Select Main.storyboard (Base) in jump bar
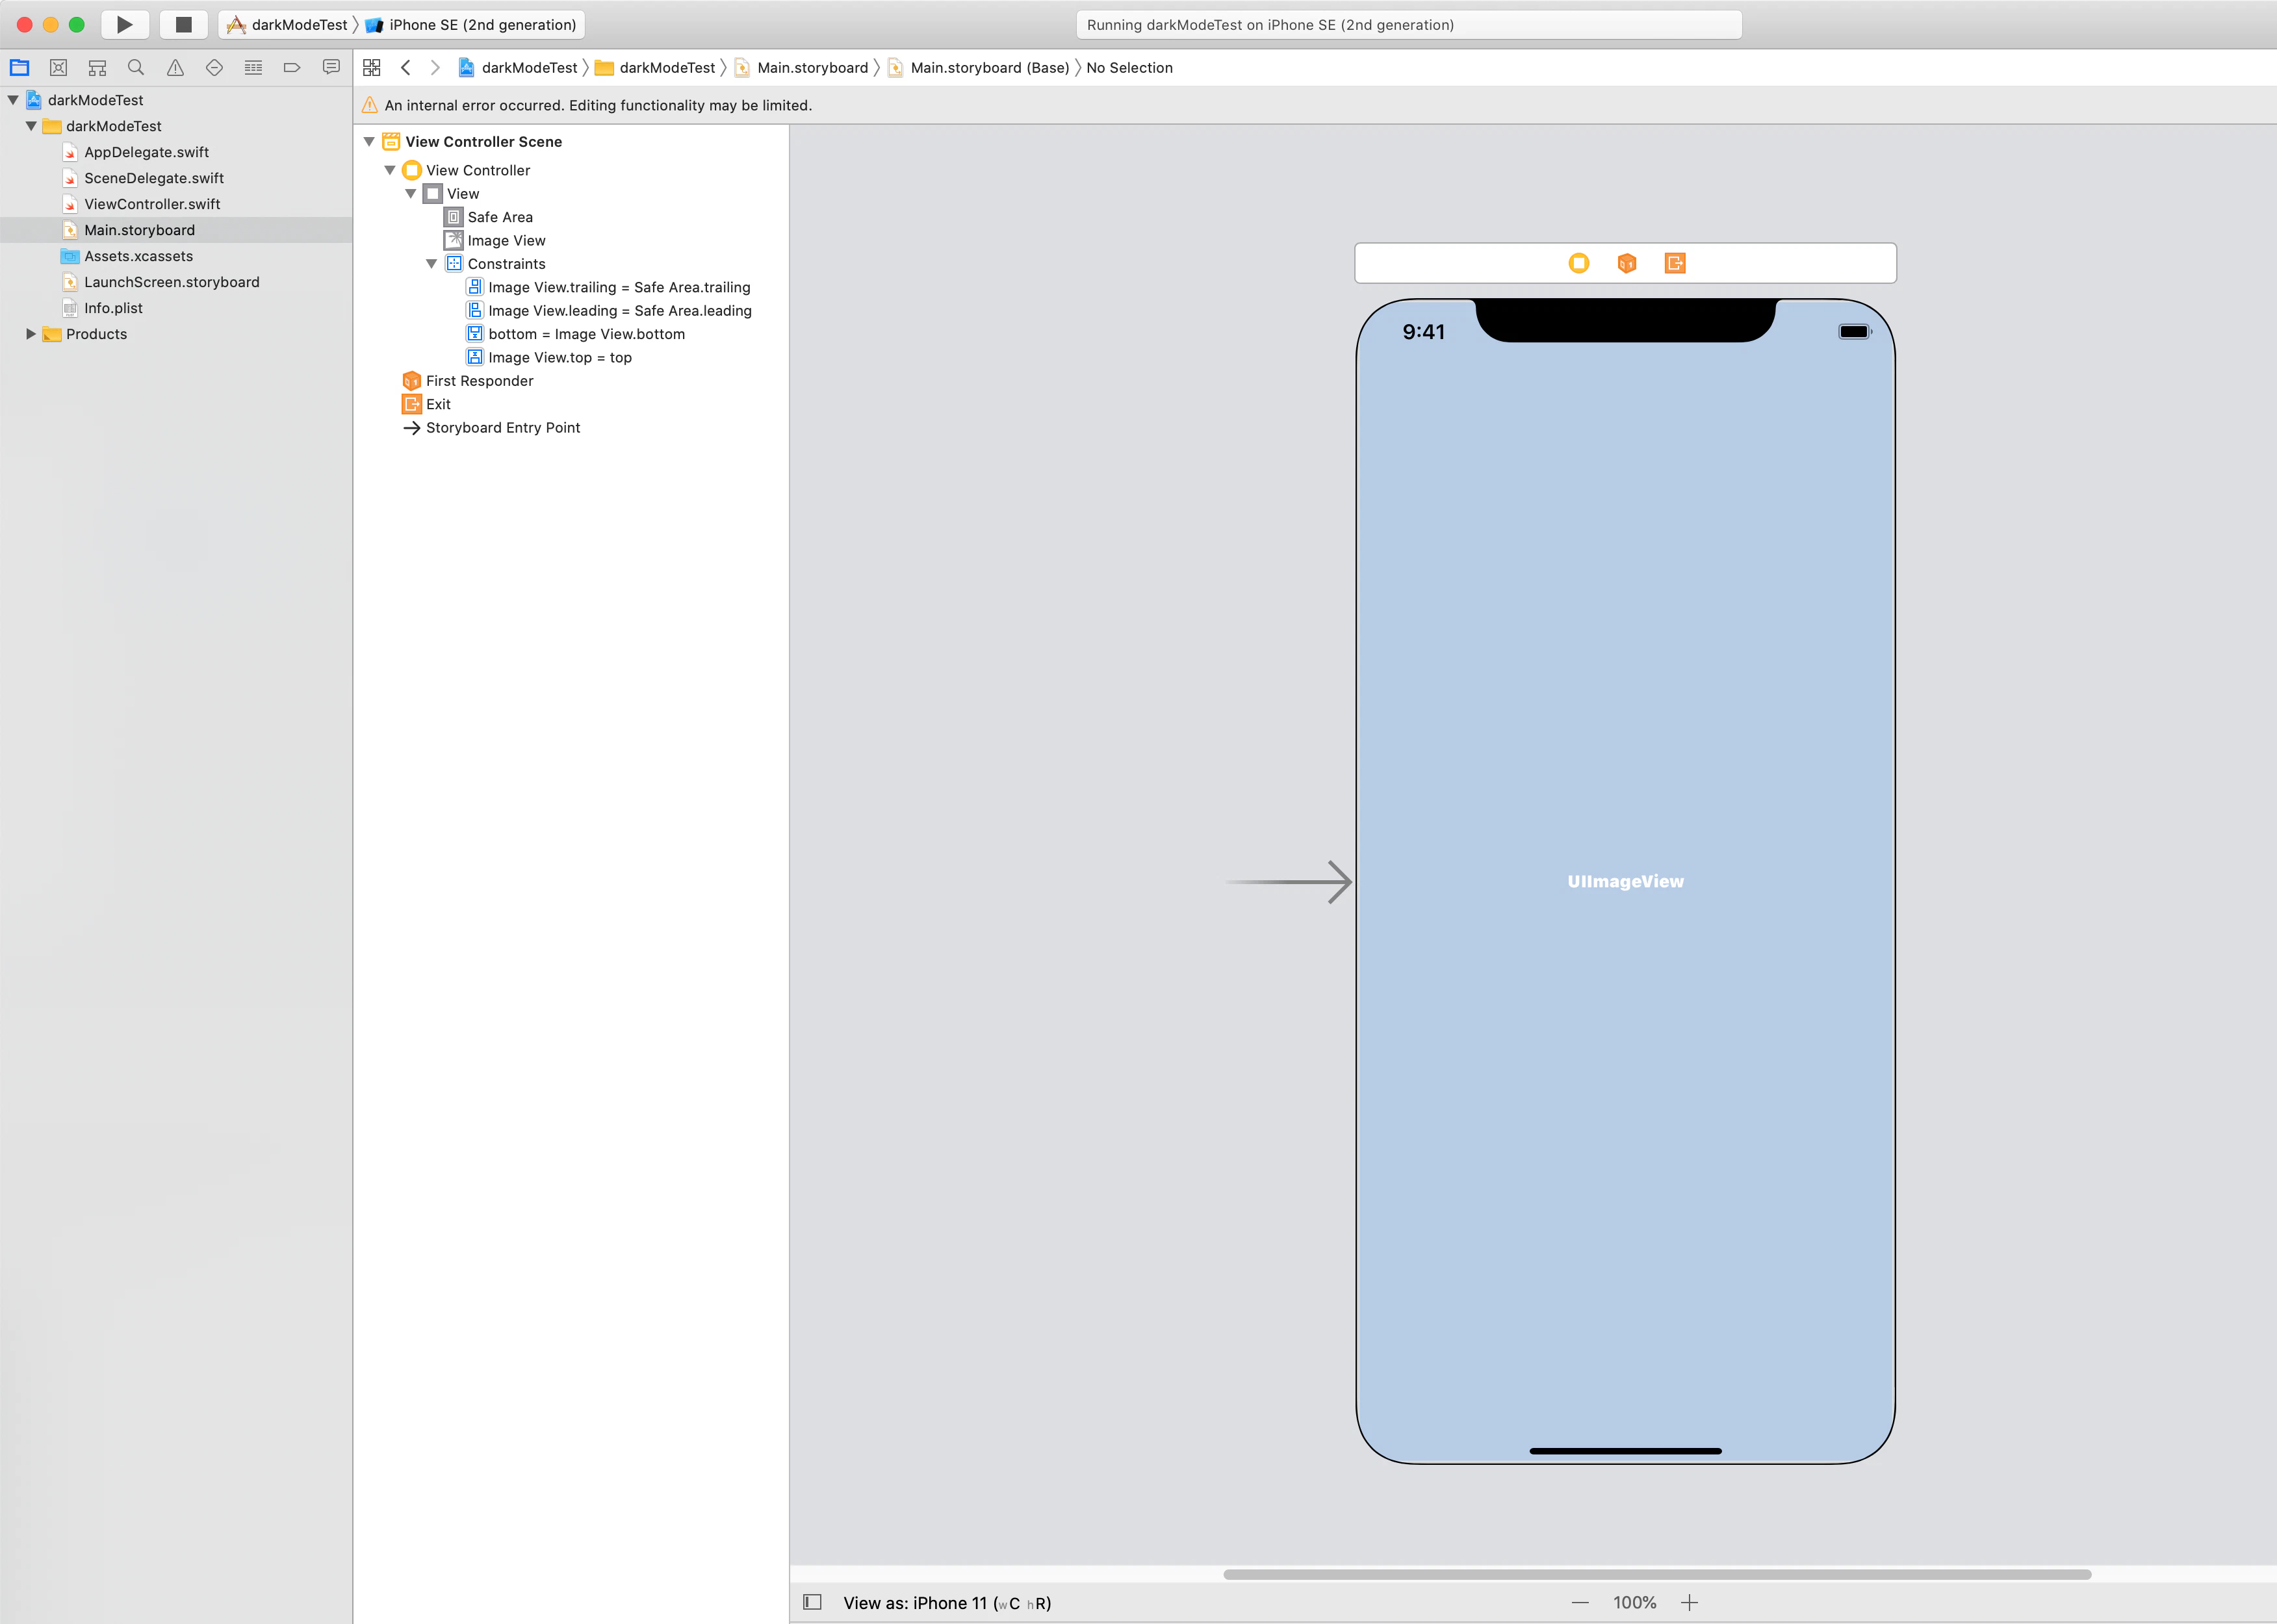This screenshot has width=2277, height=1624. 979,68
